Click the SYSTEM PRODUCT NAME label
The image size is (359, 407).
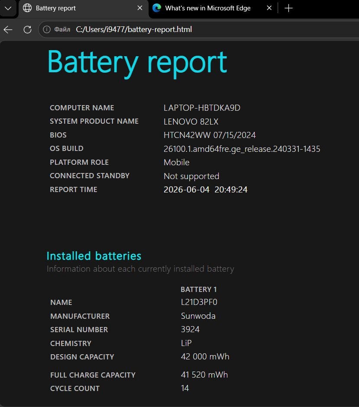94,121
